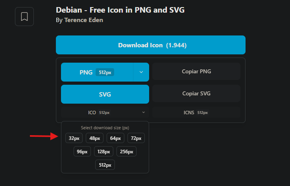Click Copiar SVG button
The width and height of the screenshot is (290, 186).
(x=196, y=94)
